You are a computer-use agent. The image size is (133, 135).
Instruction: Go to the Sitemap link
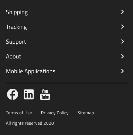(86, 113)
